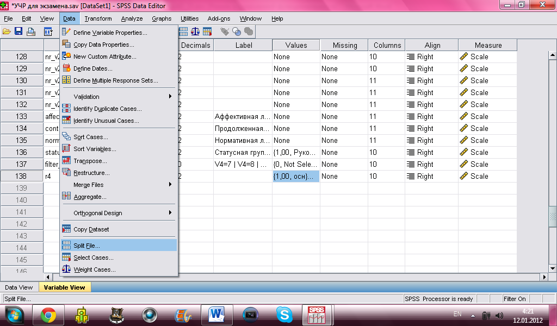Switch to the Data View tab

click(18, 287)
